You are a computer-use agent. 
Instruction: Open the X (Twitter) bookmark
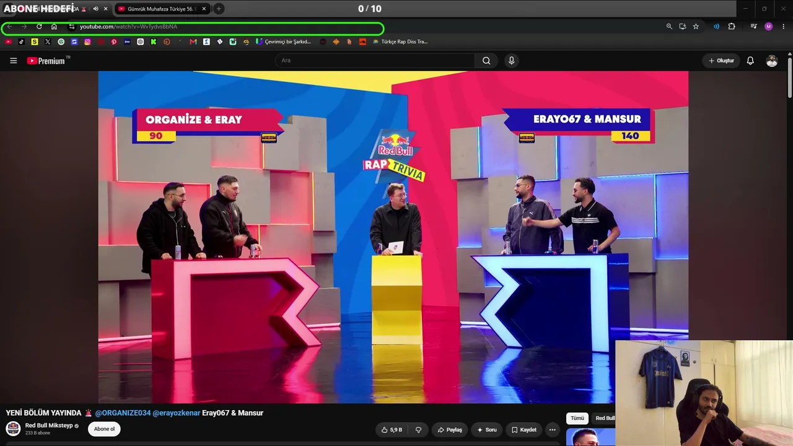48,42
